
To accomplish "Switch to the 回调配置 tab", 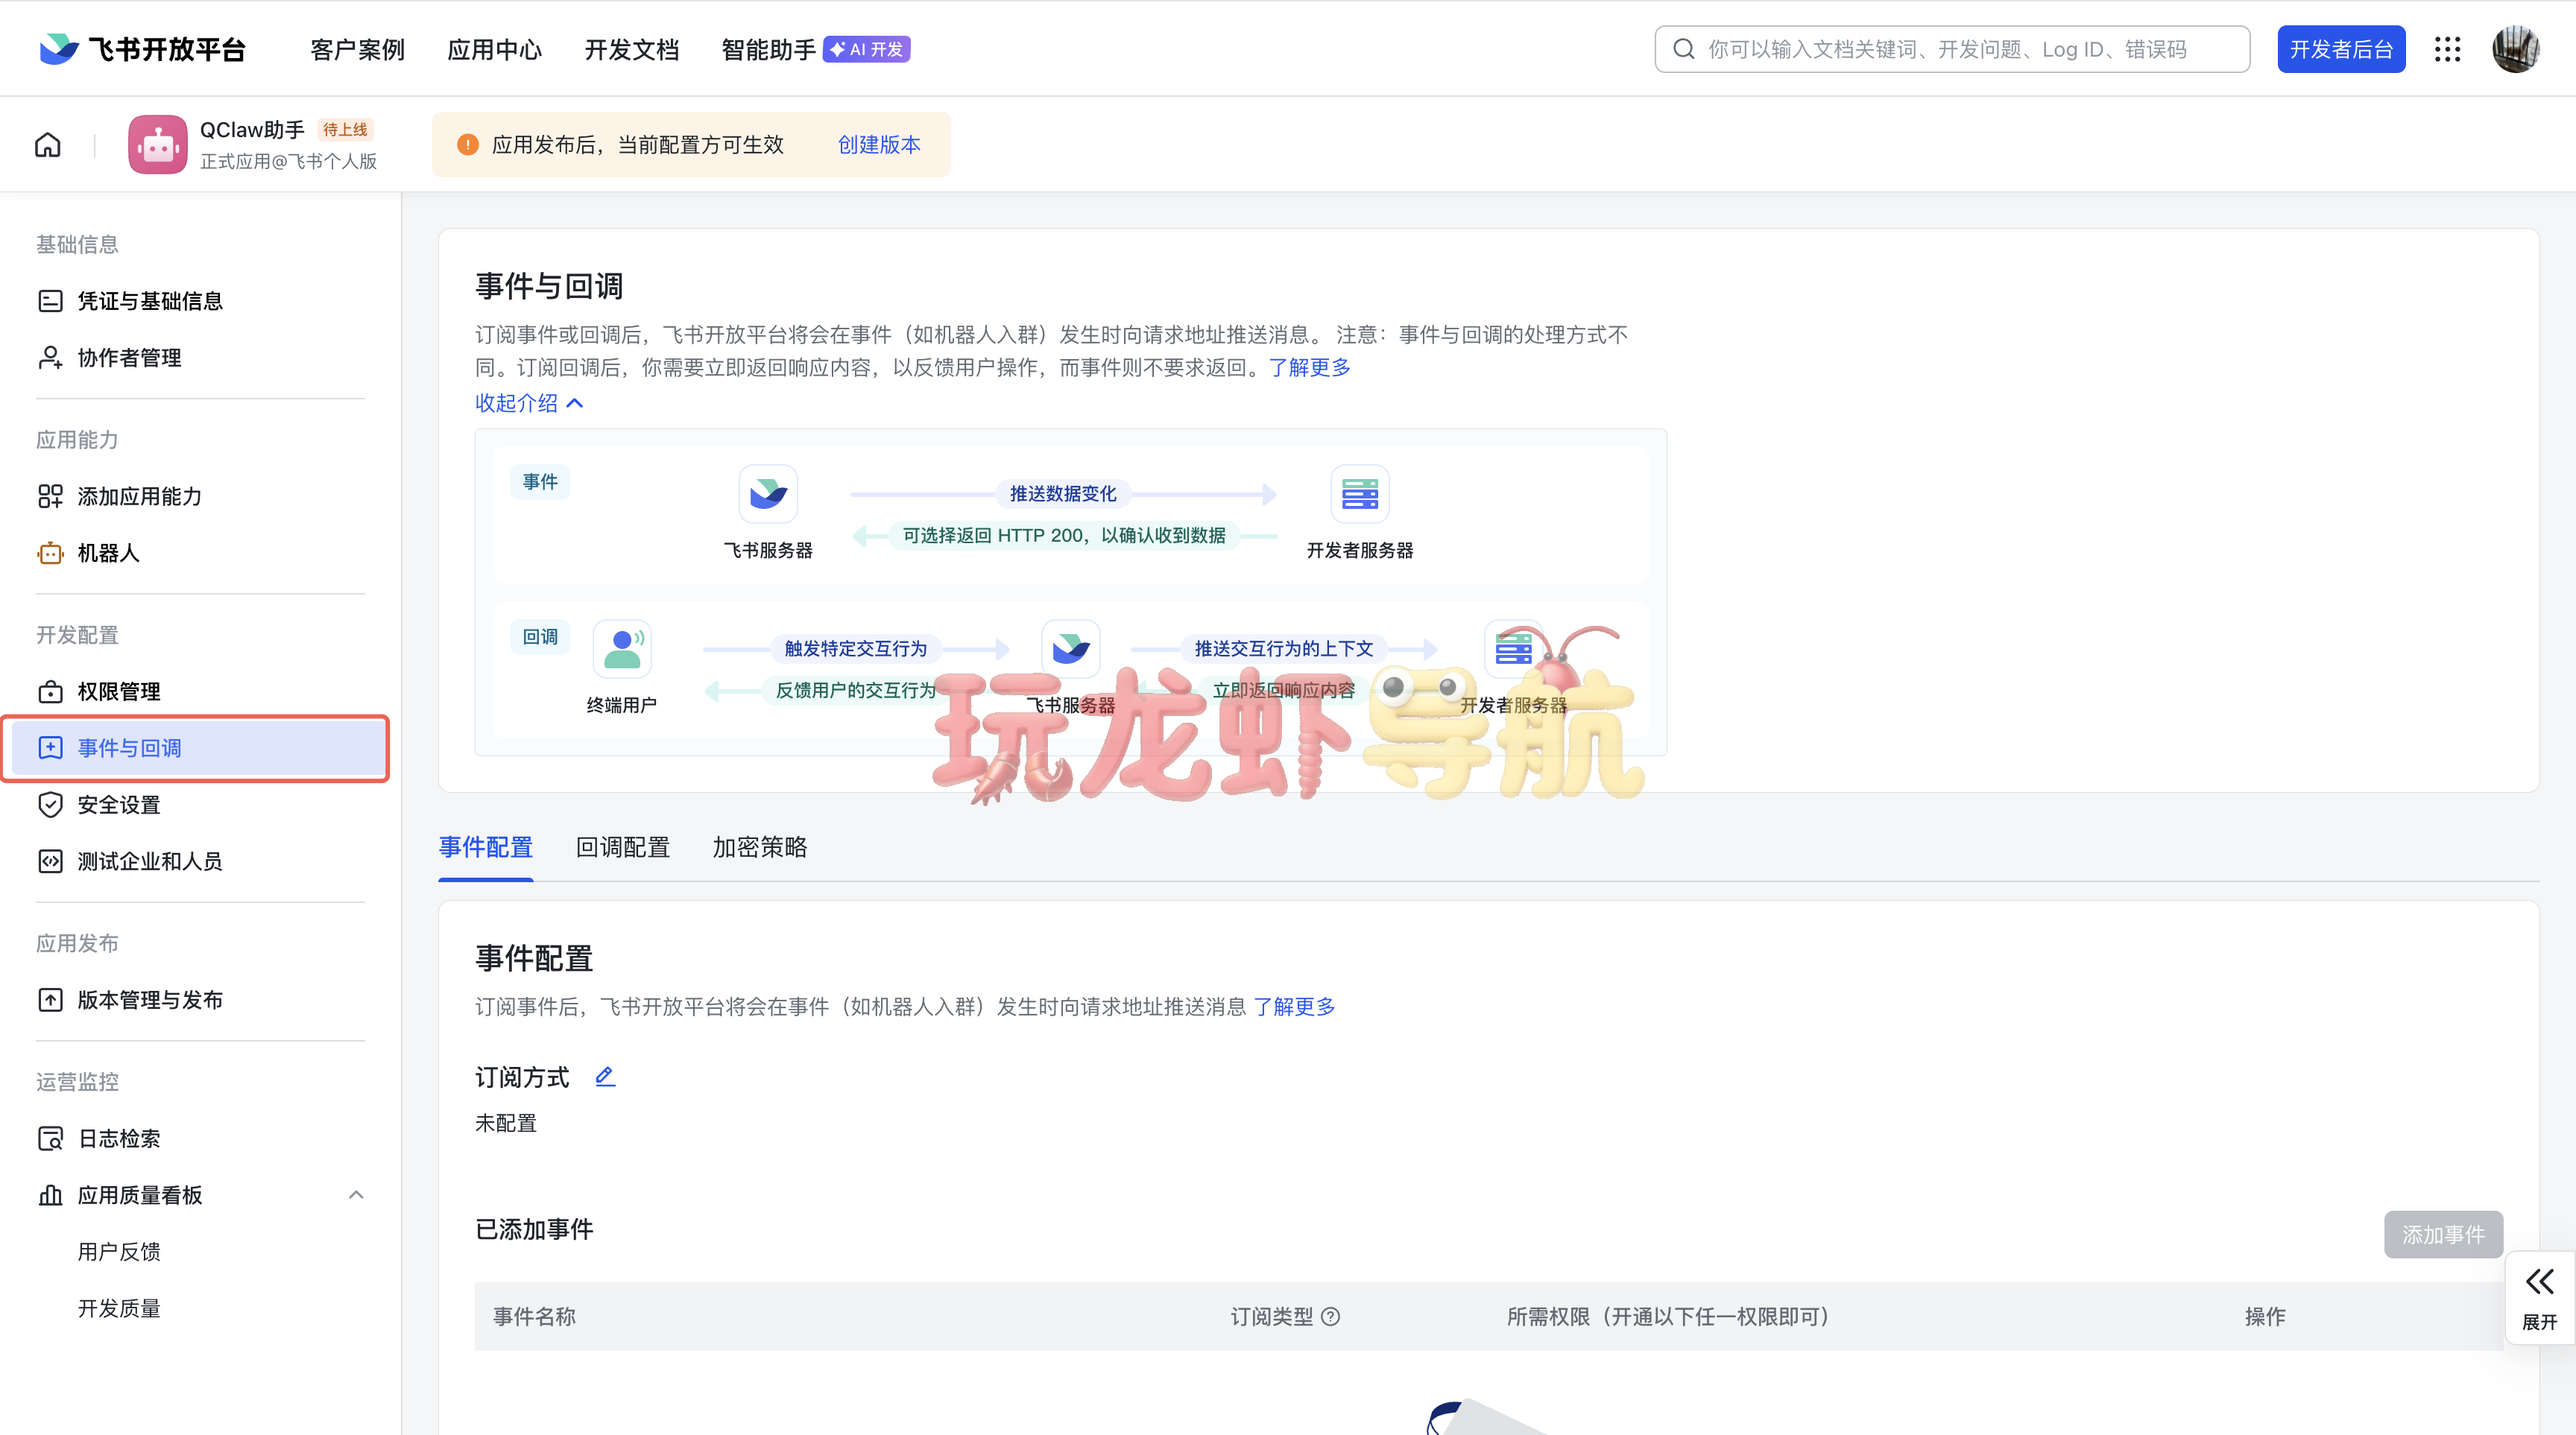I will tap(622, 847).
